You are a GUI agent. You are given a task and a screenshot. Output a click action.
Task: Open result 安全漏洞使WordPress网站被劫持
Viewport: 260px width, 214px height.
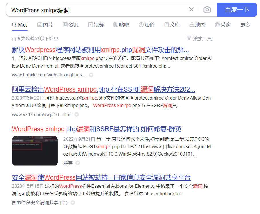click(101, 177)
